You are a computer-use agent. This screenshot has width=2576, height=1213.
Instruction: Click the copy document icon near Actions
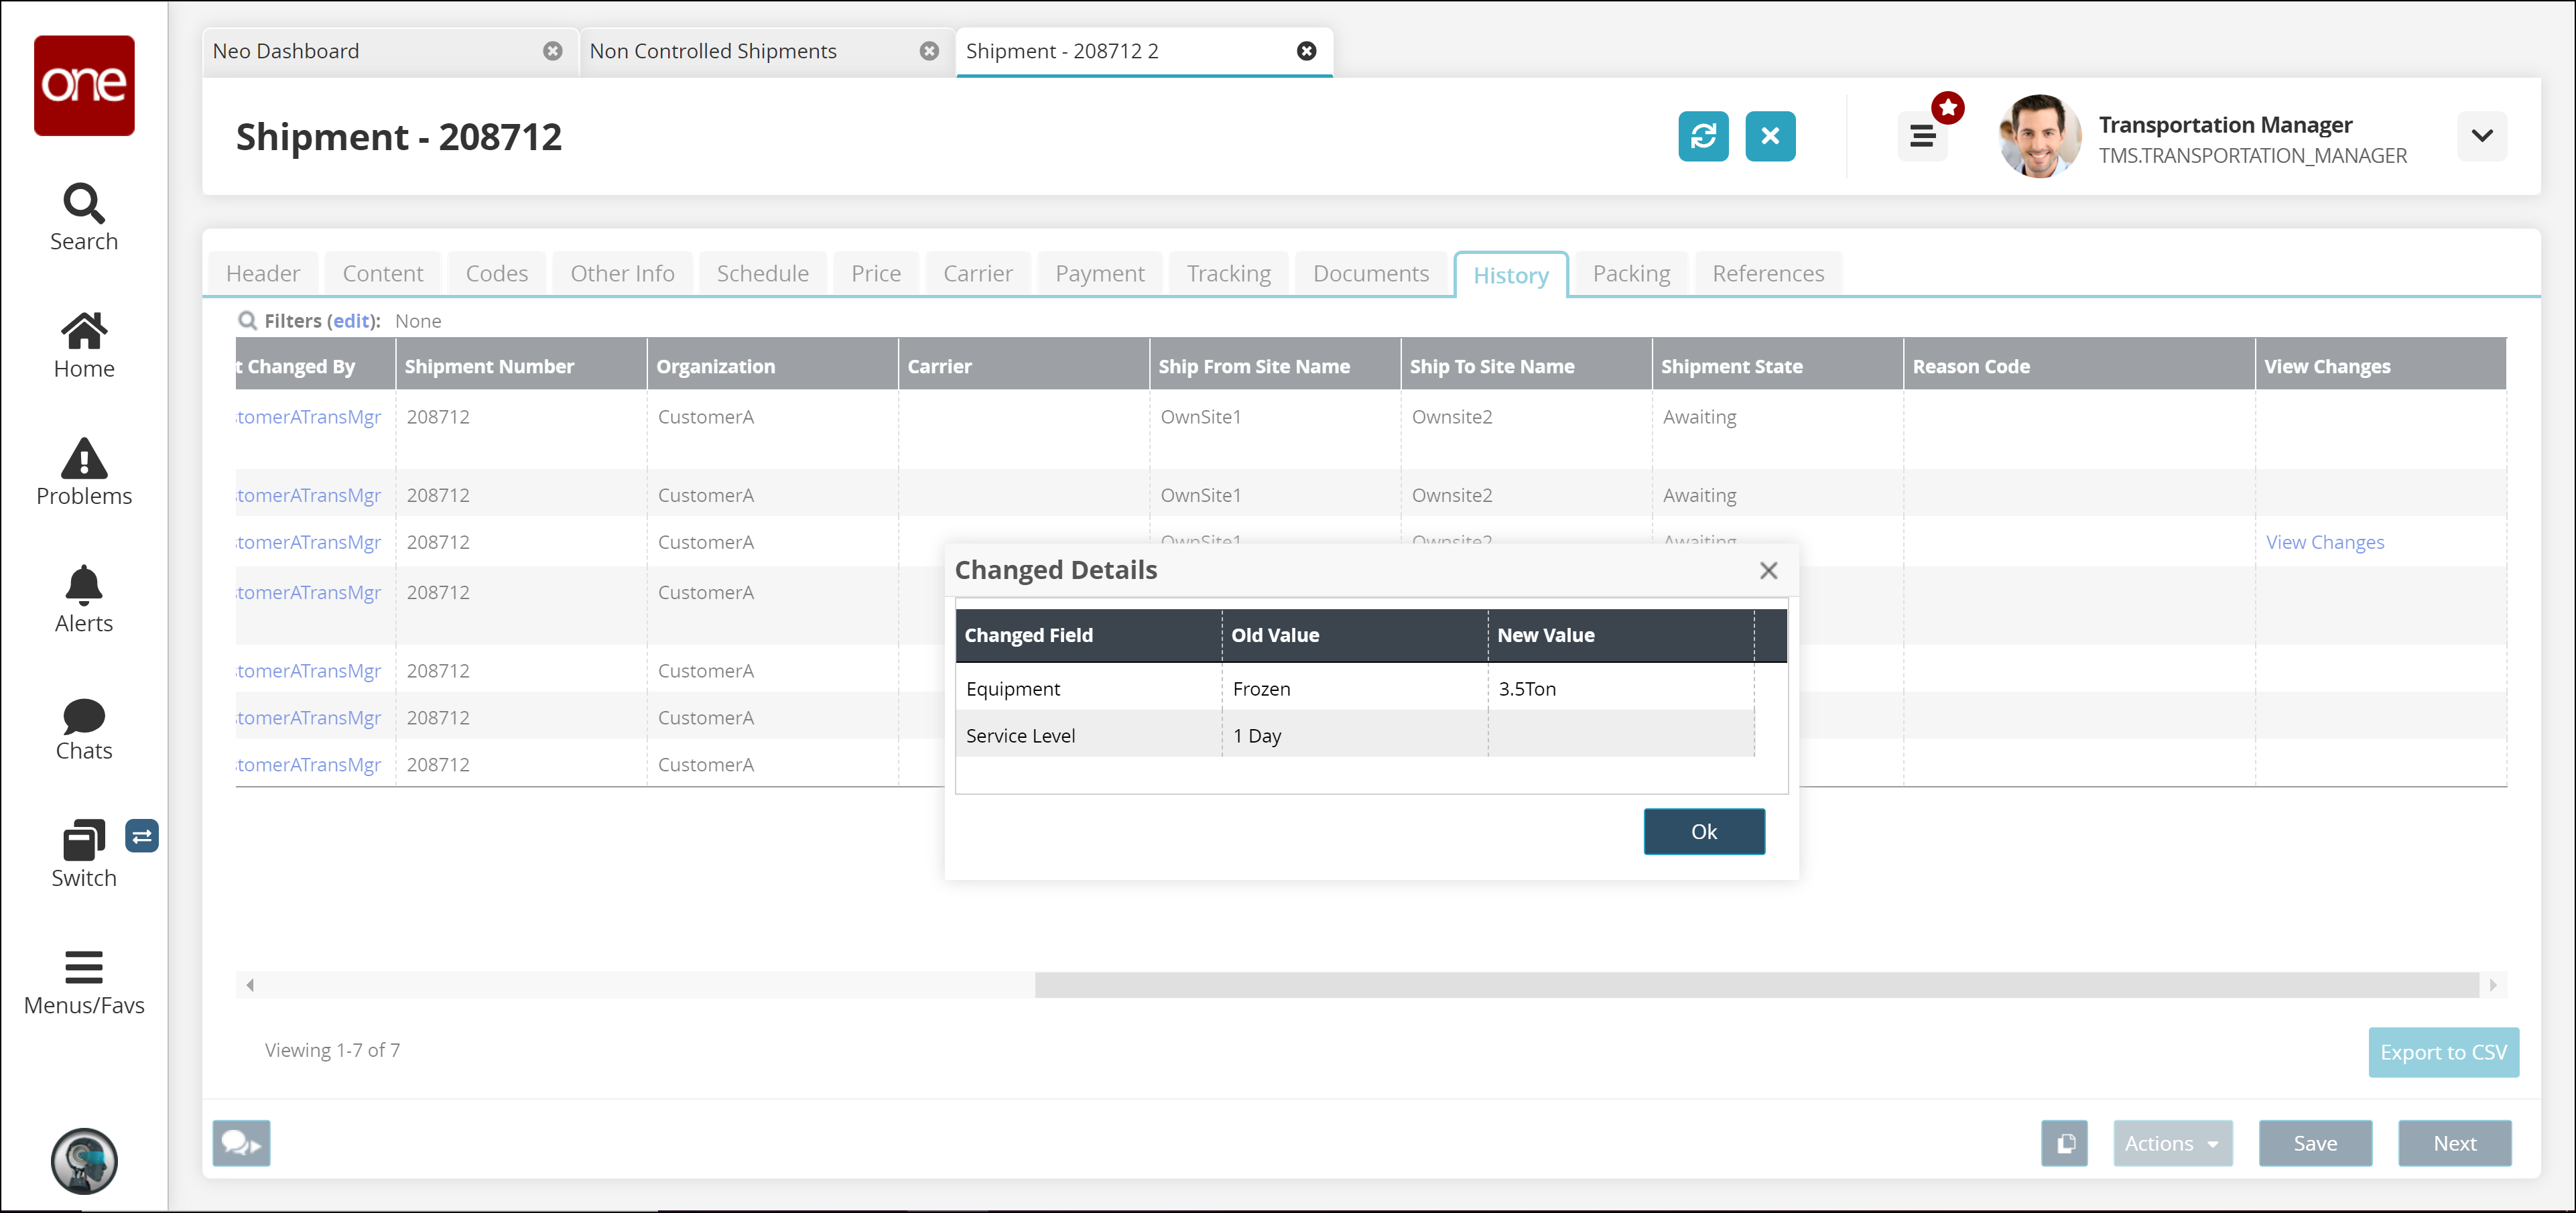(2064, 1143)
